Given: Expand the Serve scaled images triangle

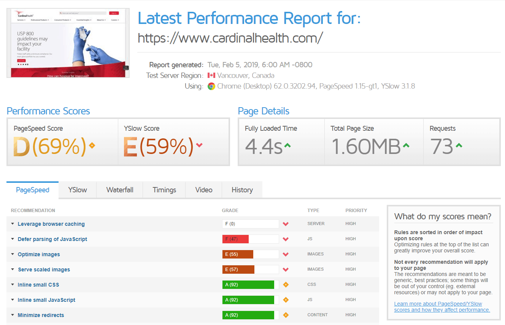Looking at the screenshot, I should pos(13,270).
